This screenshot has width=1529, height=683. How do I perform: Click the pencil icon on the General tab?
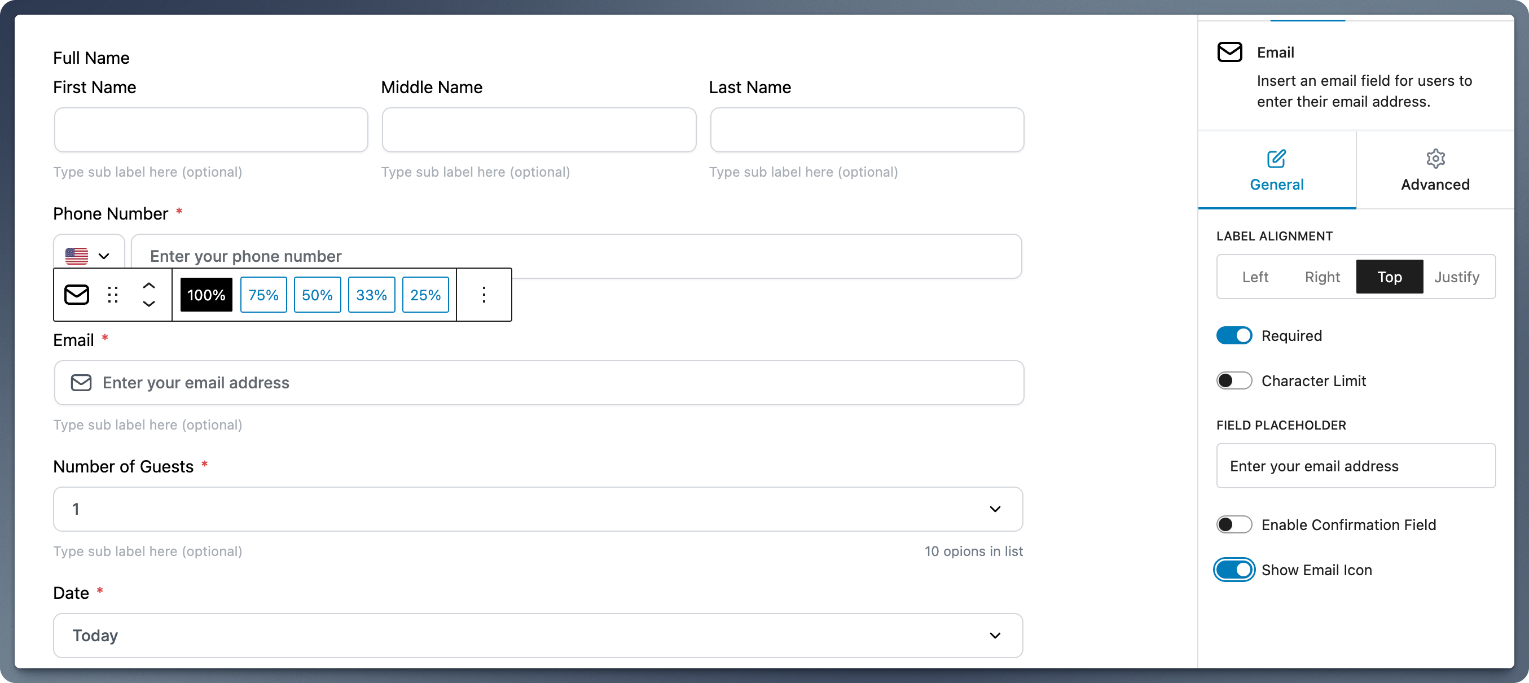1276,159
